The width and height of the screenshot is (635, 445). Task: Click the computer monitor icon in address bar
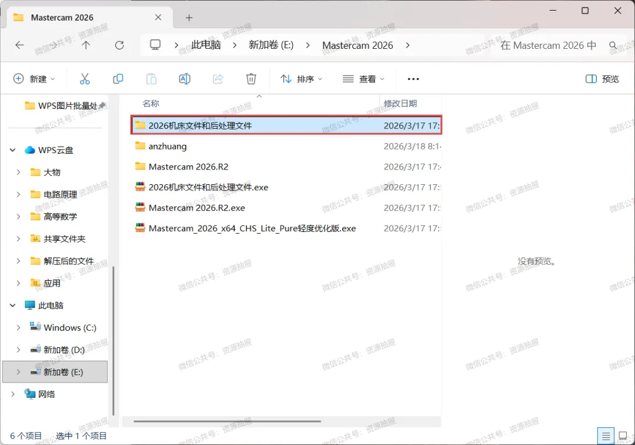coord(155,45)
